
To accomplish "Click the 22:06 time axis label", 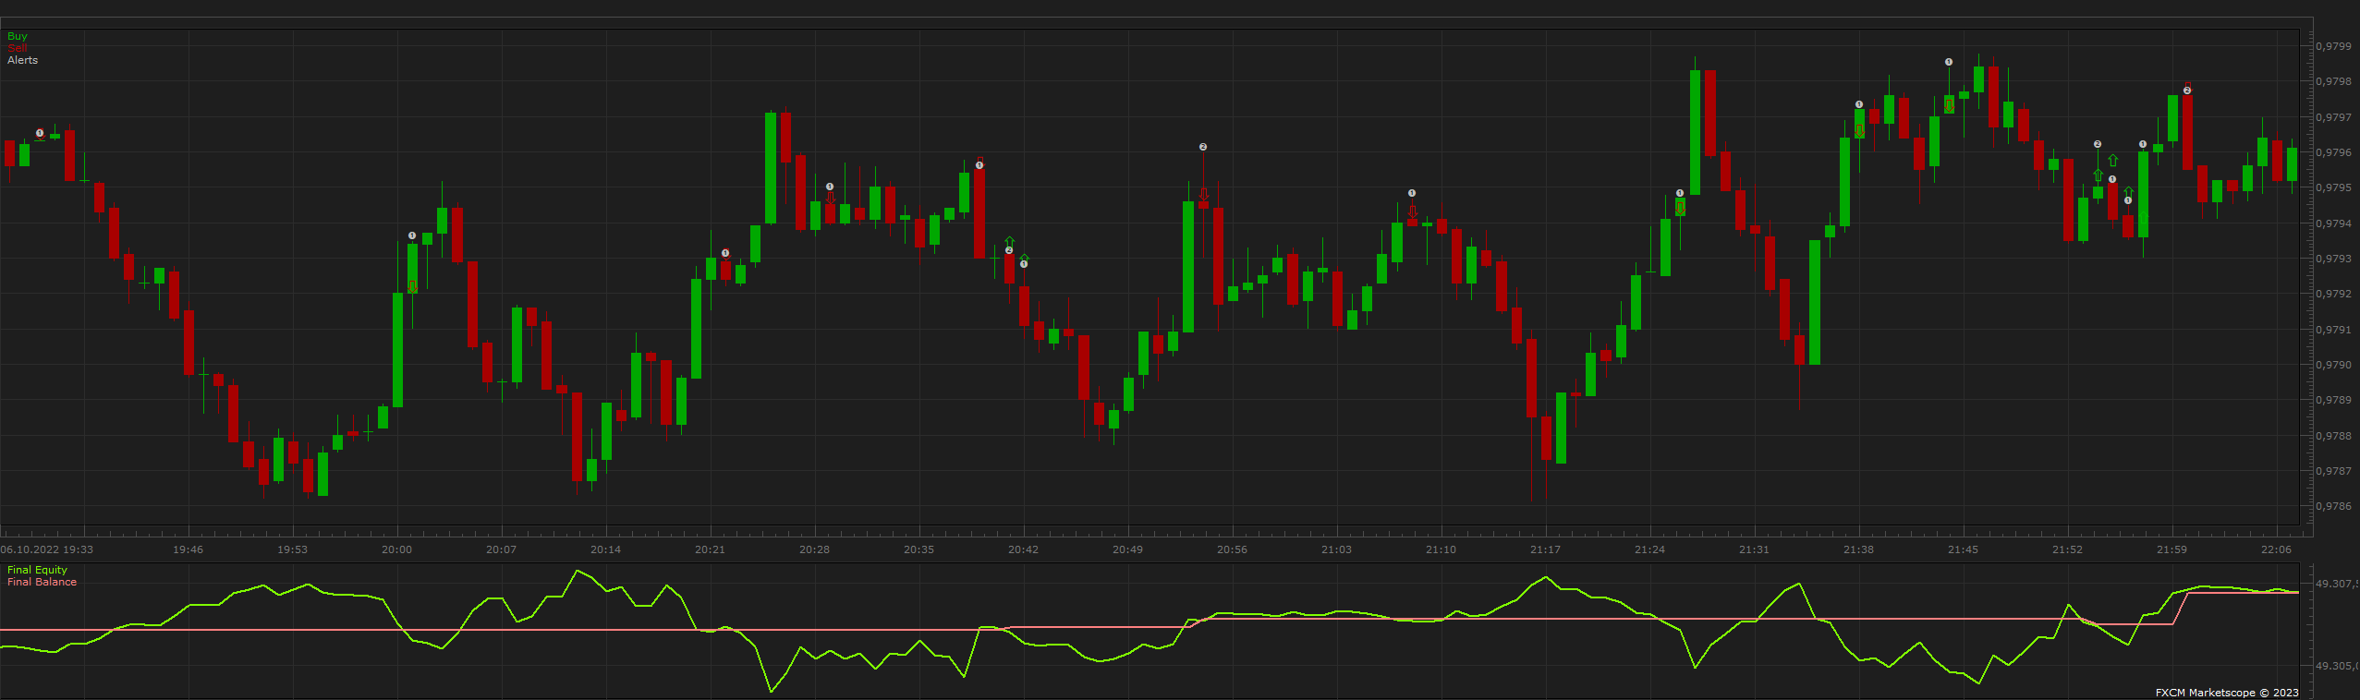I will tap(2277, 549).
